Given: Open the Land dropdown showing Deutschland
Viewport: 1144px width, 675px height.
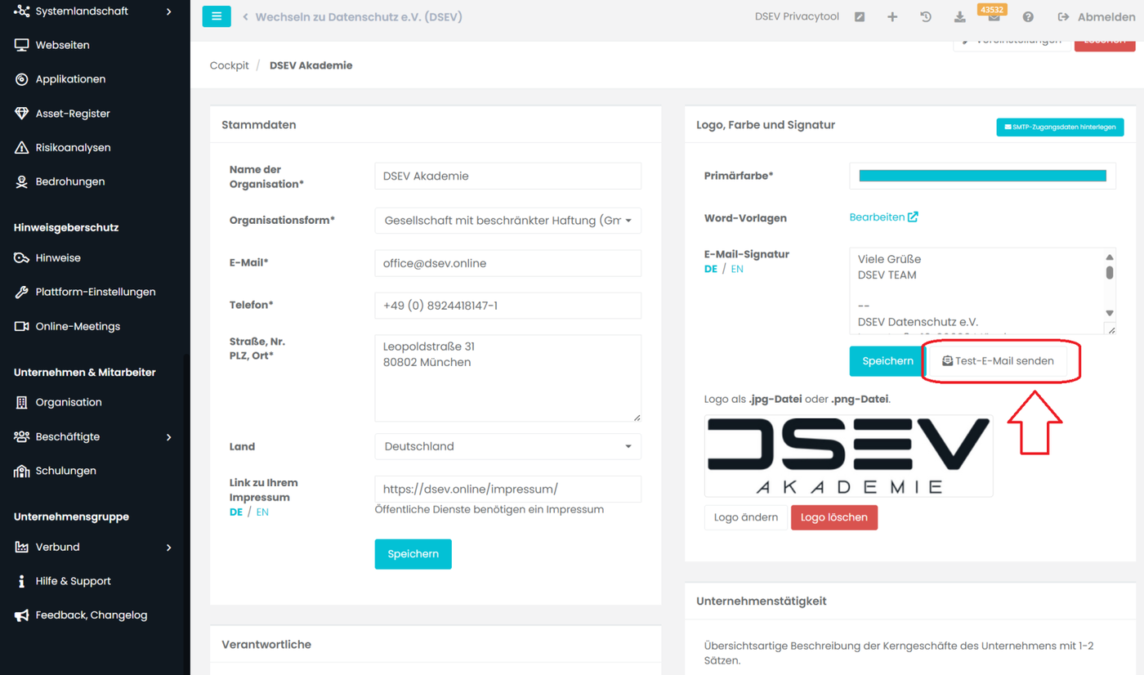Looking at the screenshot, I should [x=507, y=447].
